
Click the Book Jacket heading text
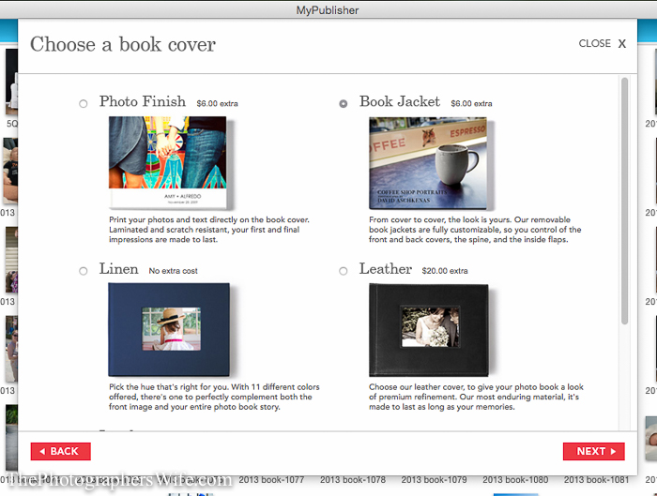tap(399, 101)
